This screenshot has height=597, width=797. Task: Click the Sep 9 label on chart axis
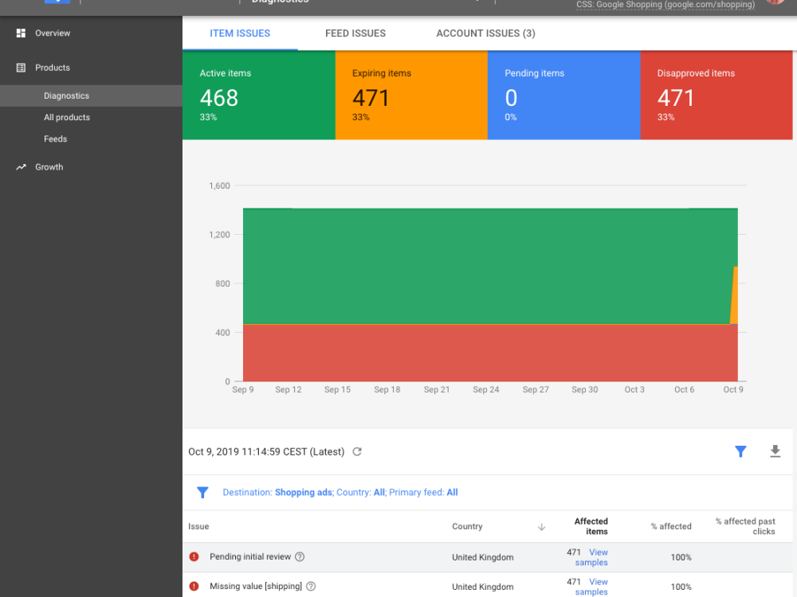point(243,390)
